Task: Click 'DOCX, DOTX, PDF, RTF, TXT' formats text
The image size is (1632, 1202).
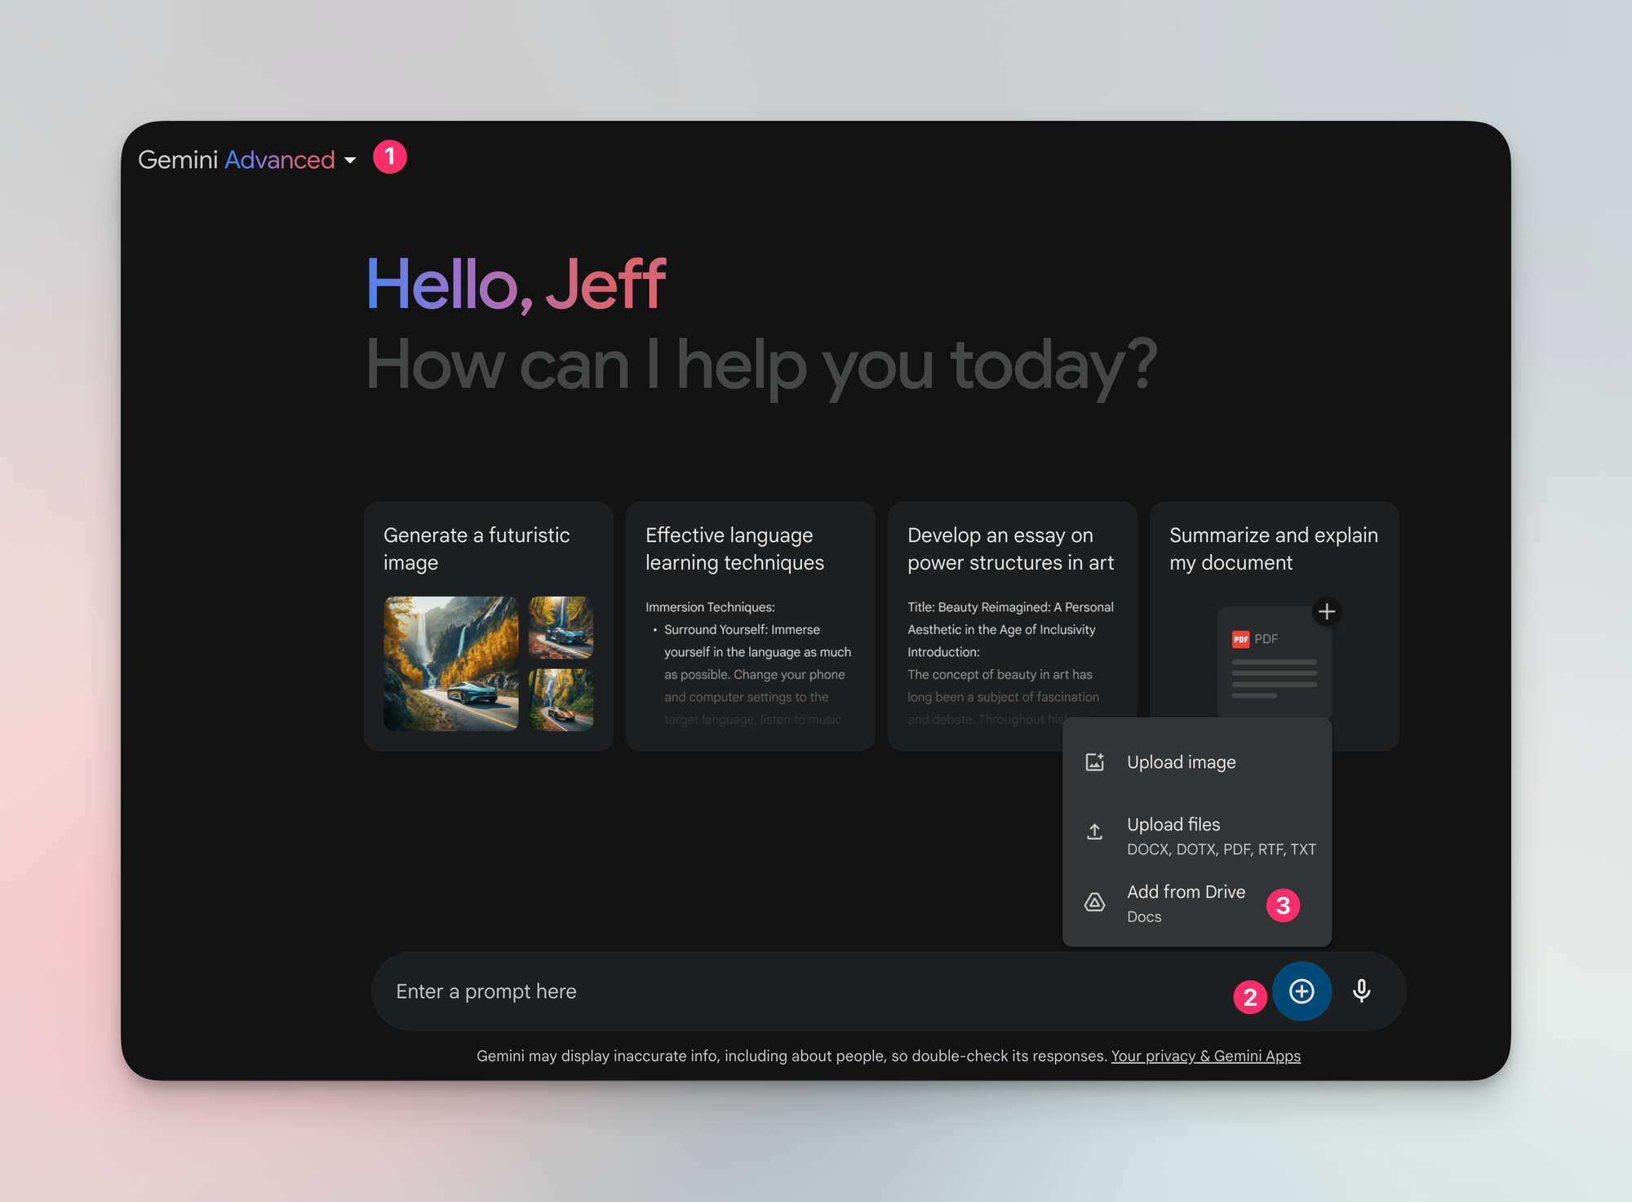Action: click(1221, 849)
